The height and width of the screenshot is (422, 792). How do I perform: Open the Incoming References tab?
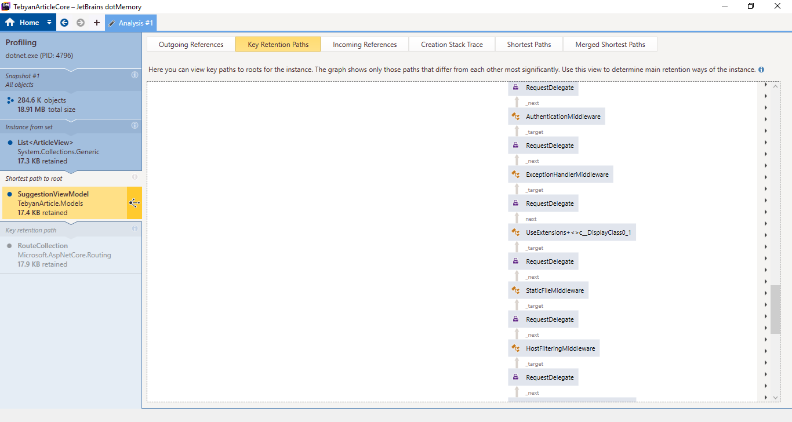click(x=365, y=45)
